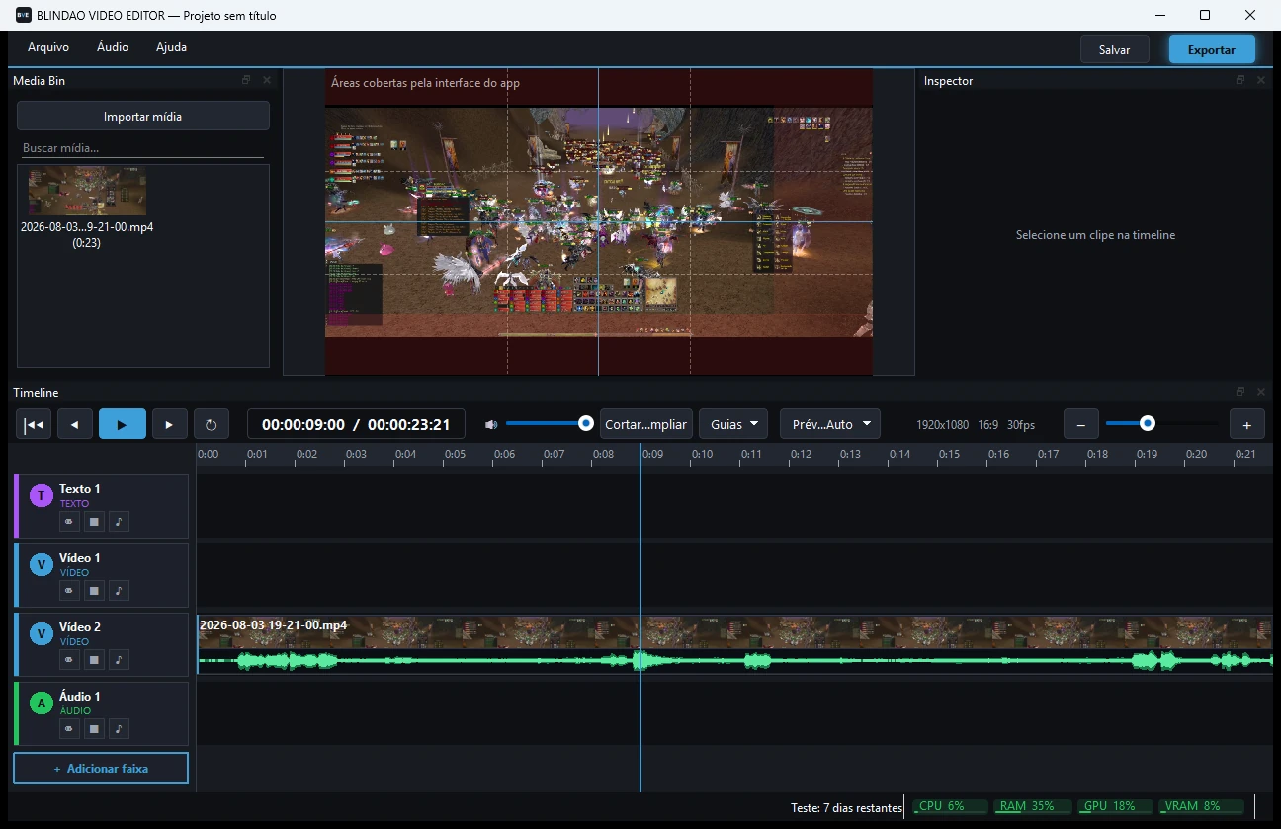The width and height of the screenshot is (1281, 829).
Task: Click Adicionar faixa button
Action: tap(101, 768)
